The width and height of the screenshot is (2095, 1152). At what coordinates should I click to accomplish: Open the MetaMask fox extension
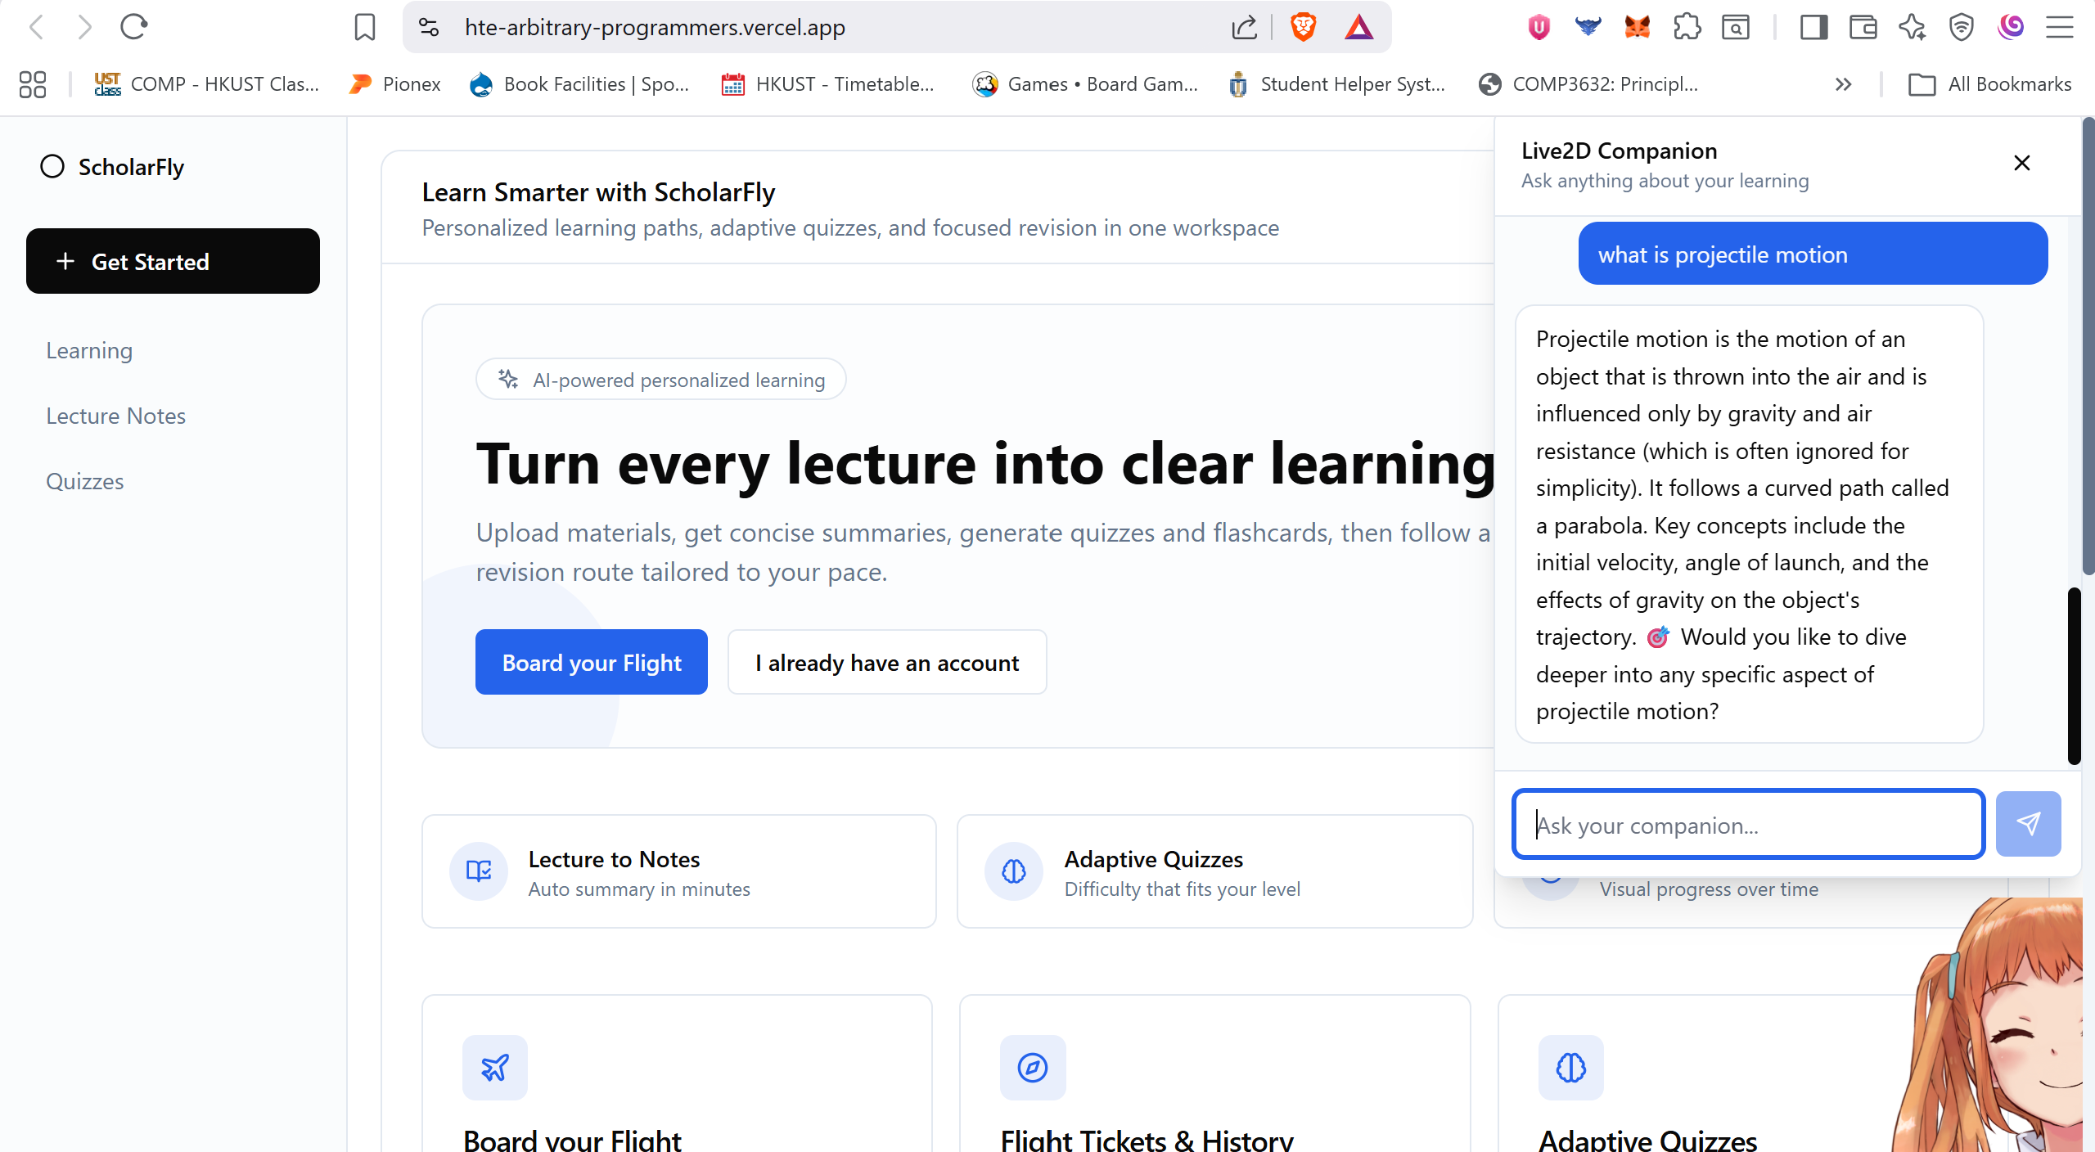tap(1637, 27)
